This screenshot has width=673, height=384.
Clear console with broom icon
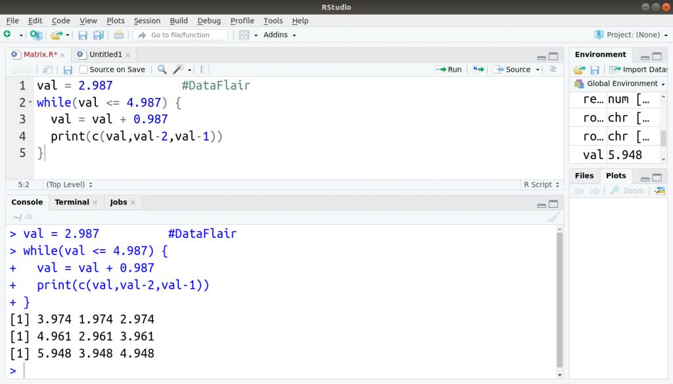(553, 218)
